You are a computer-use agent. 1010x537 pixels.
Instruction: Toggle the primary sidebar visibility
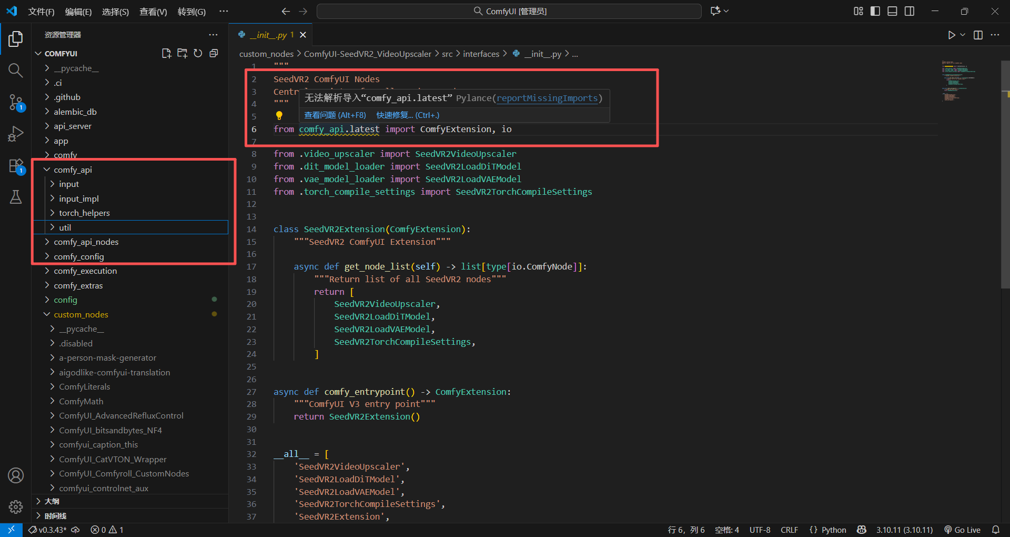point(875,11)
